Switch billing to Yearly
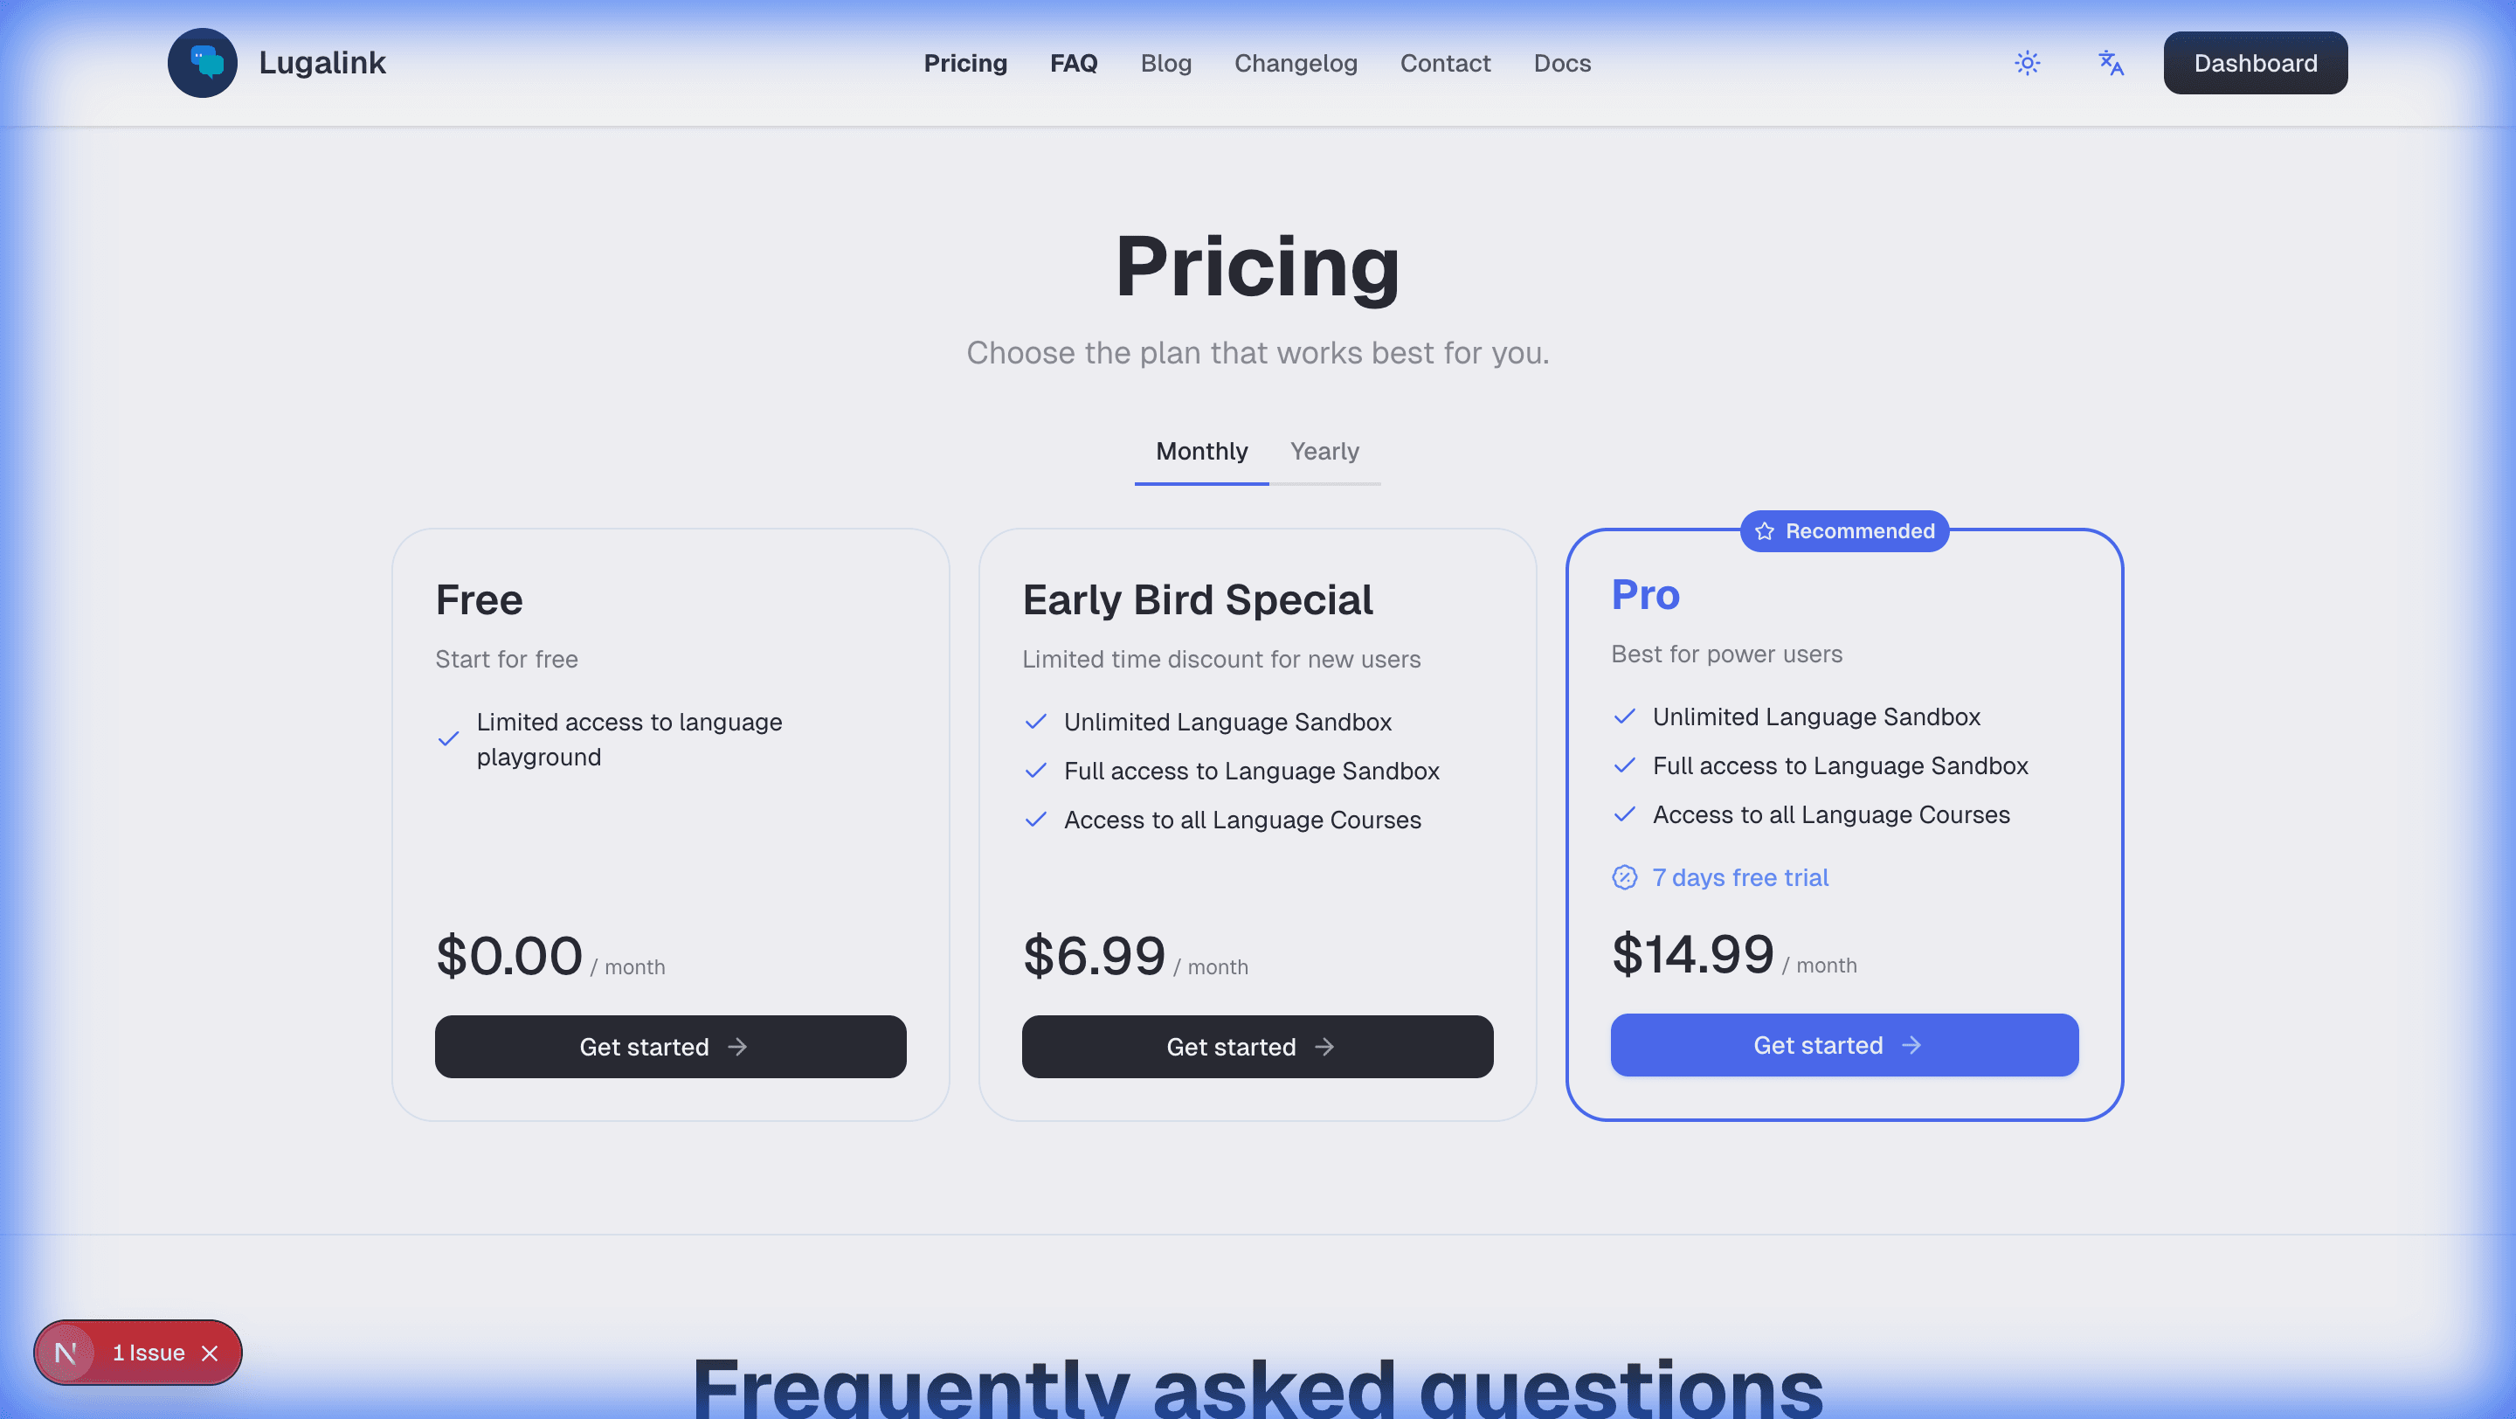Image resolution: width=2516 pixels, height=1419 pixels. [1324, 451]
